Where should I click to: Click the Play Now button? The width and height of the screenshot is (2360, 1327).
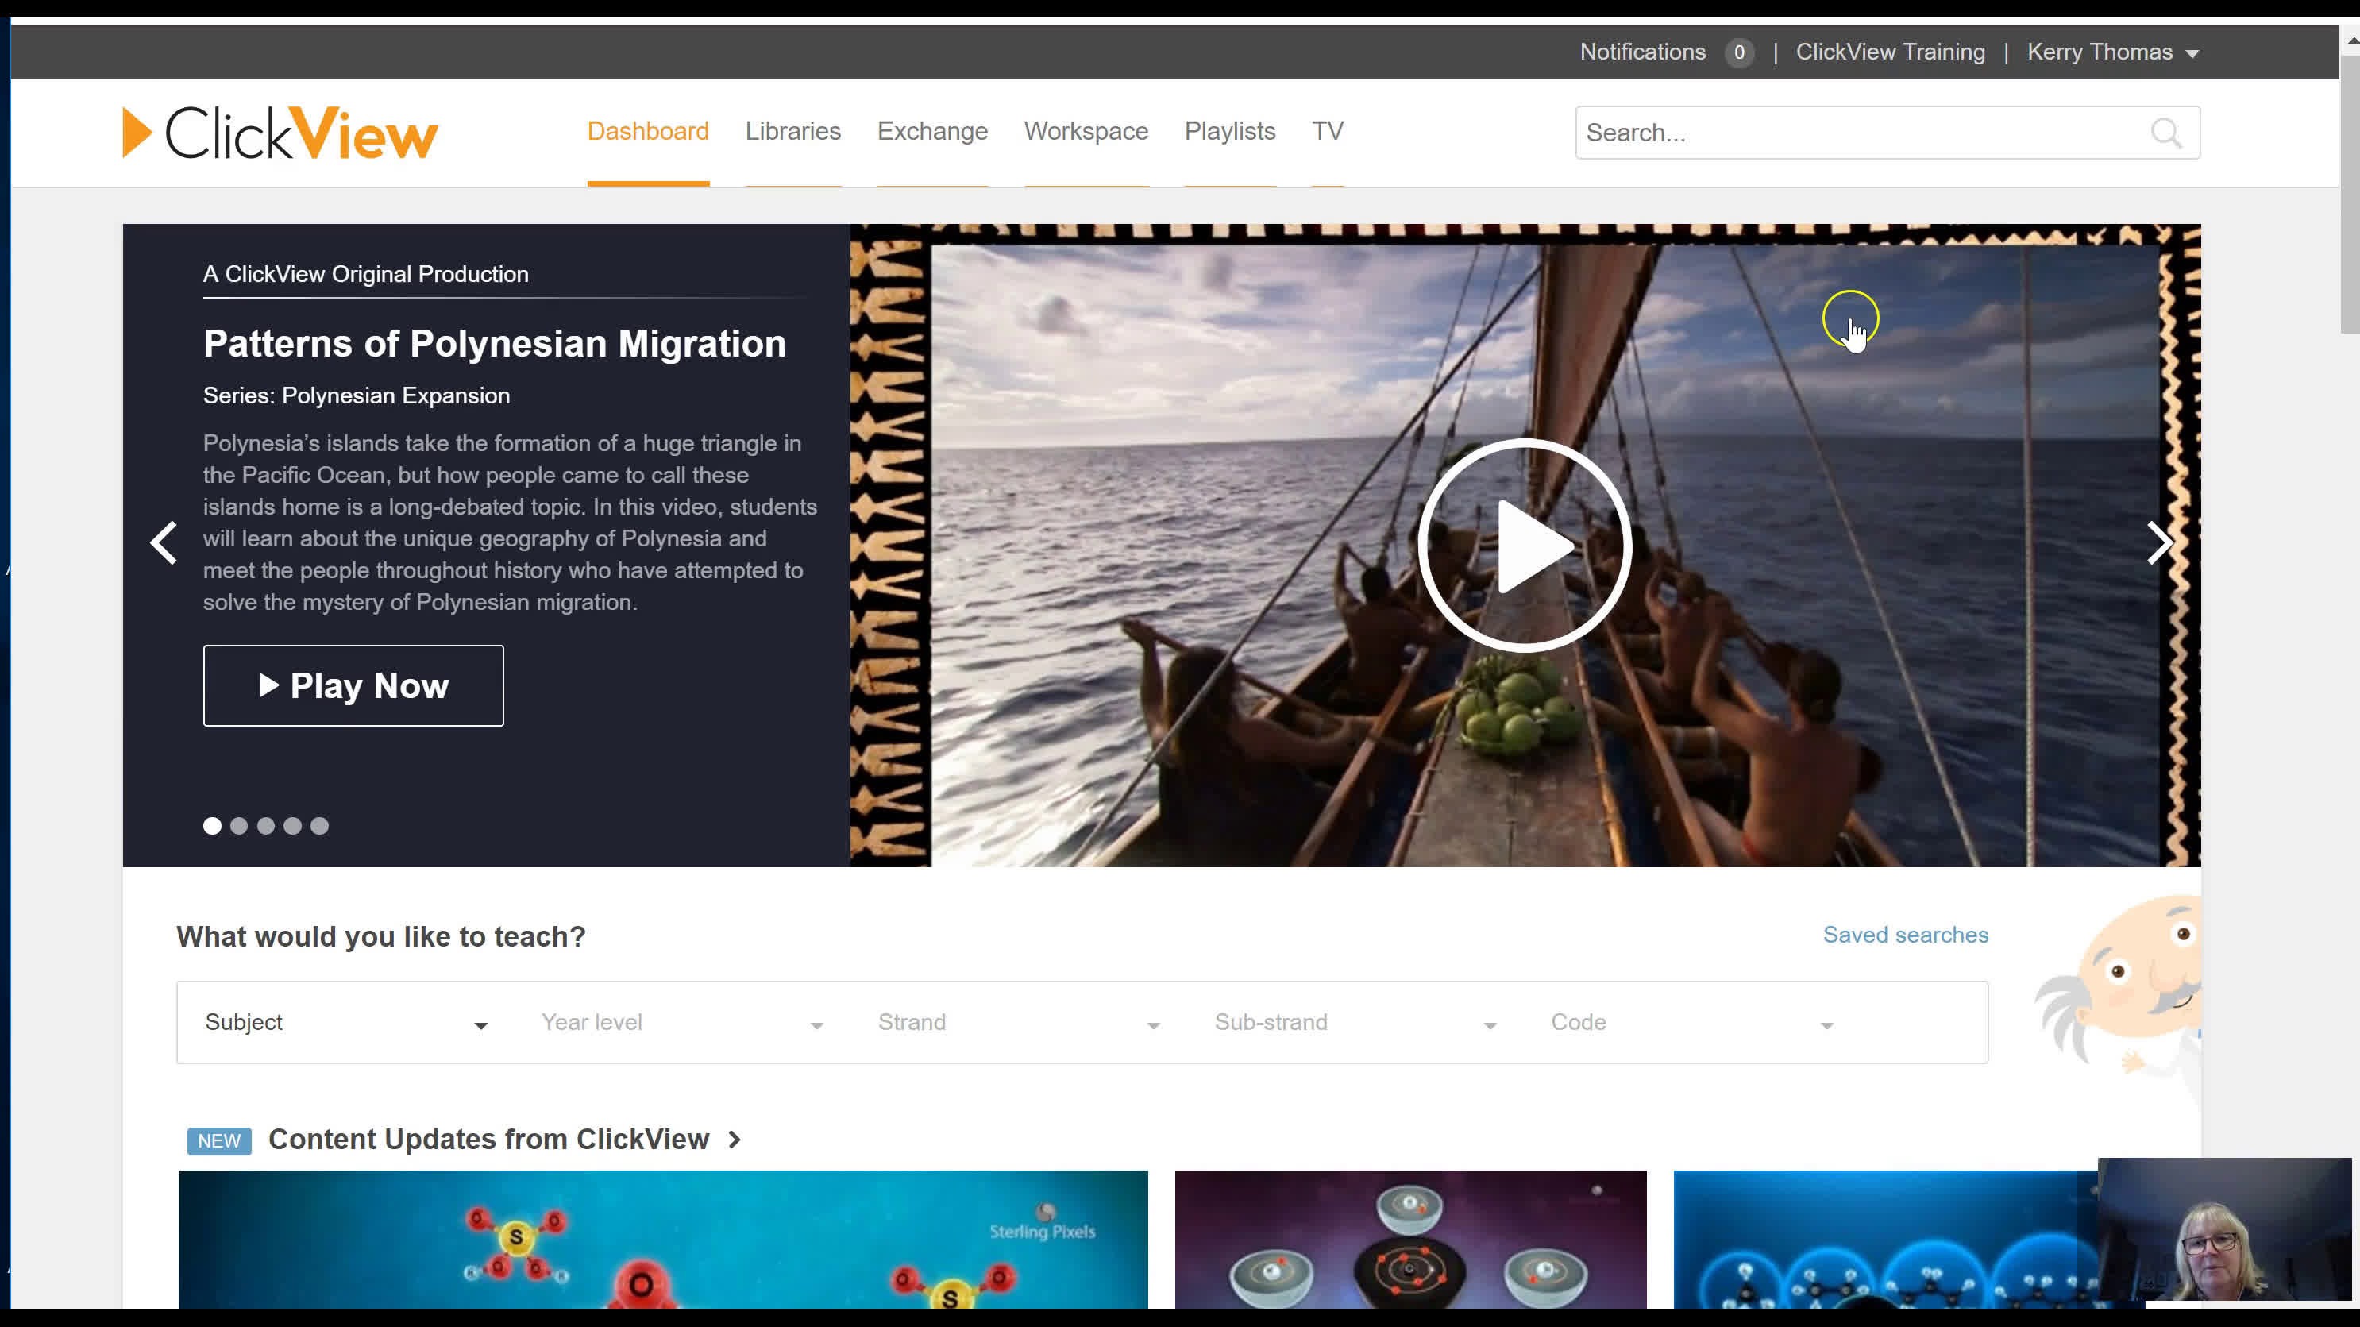click(353, 685)
